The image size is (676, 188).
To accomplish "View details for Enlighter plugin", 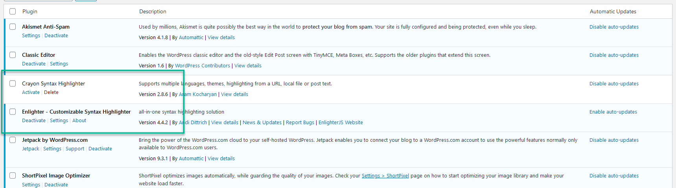I will pos(225,123).
